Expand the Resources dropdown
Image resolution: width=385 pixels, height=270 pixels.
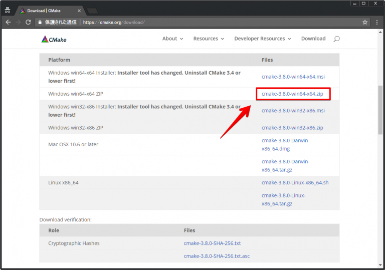[x=209, y=39]
